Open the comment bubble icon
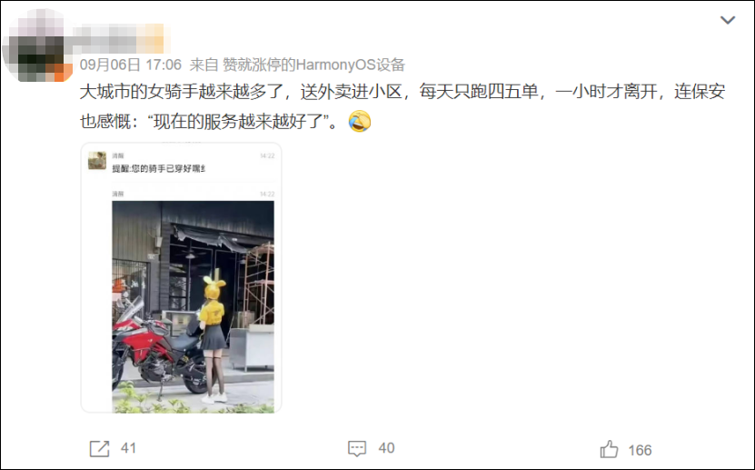 pyautogui.click(x=357, y=448)
